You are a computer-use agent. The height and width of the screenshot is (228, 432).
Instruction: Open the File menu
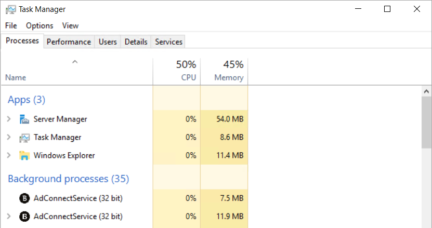[11, 25]
